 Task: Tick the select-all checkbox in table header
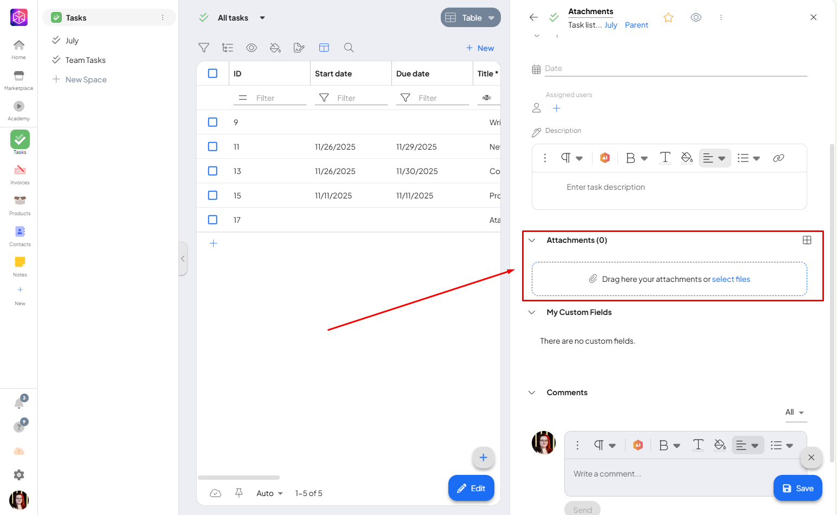point(213,73)
